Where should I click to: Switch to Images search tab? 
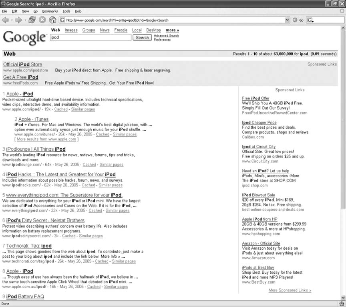pos(71,30)
